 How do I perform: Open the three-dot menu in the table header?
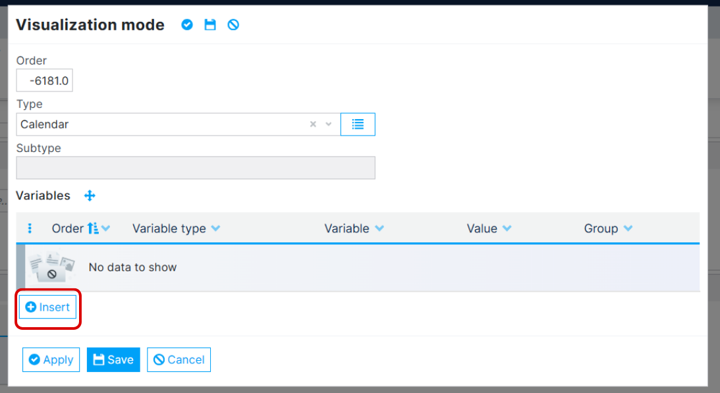[x=29, y=228]
